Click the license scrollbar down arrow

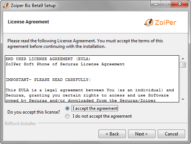(x=183, y=99)
